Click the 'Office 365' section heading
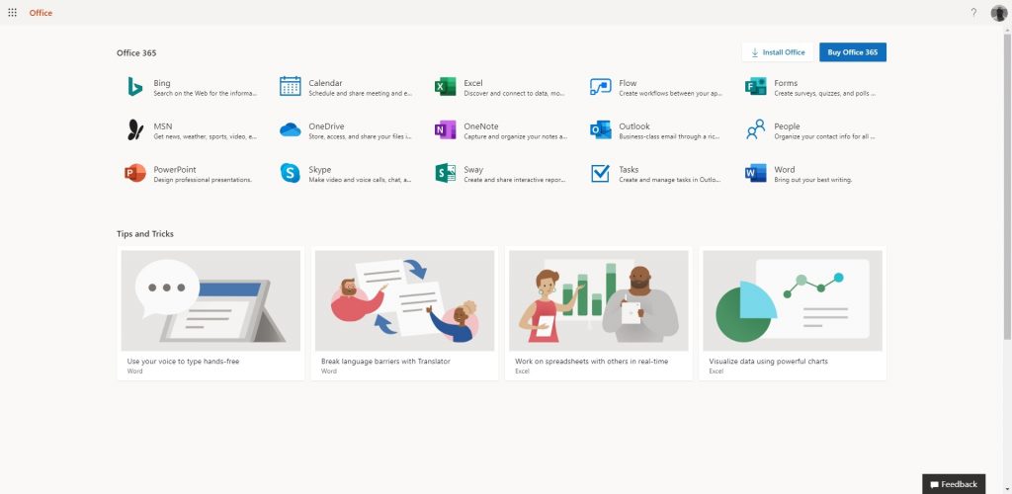 (136, 53)
